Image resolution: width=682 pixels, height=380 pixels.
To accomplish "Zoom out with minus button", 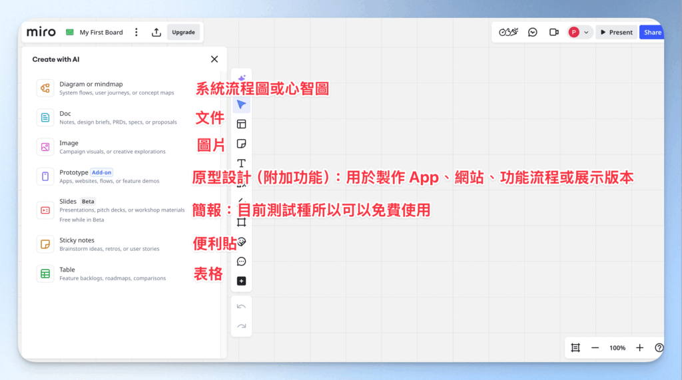I will pos(595,348).
